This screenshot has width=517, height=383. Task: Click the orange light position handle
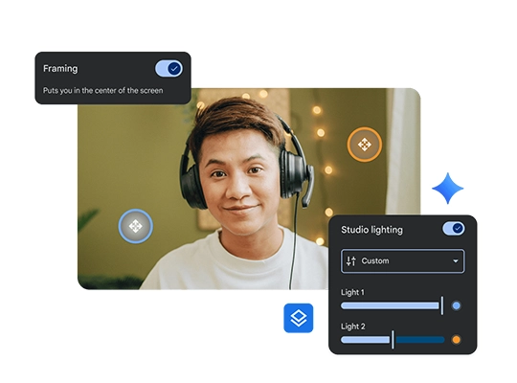tap(365, 145)
